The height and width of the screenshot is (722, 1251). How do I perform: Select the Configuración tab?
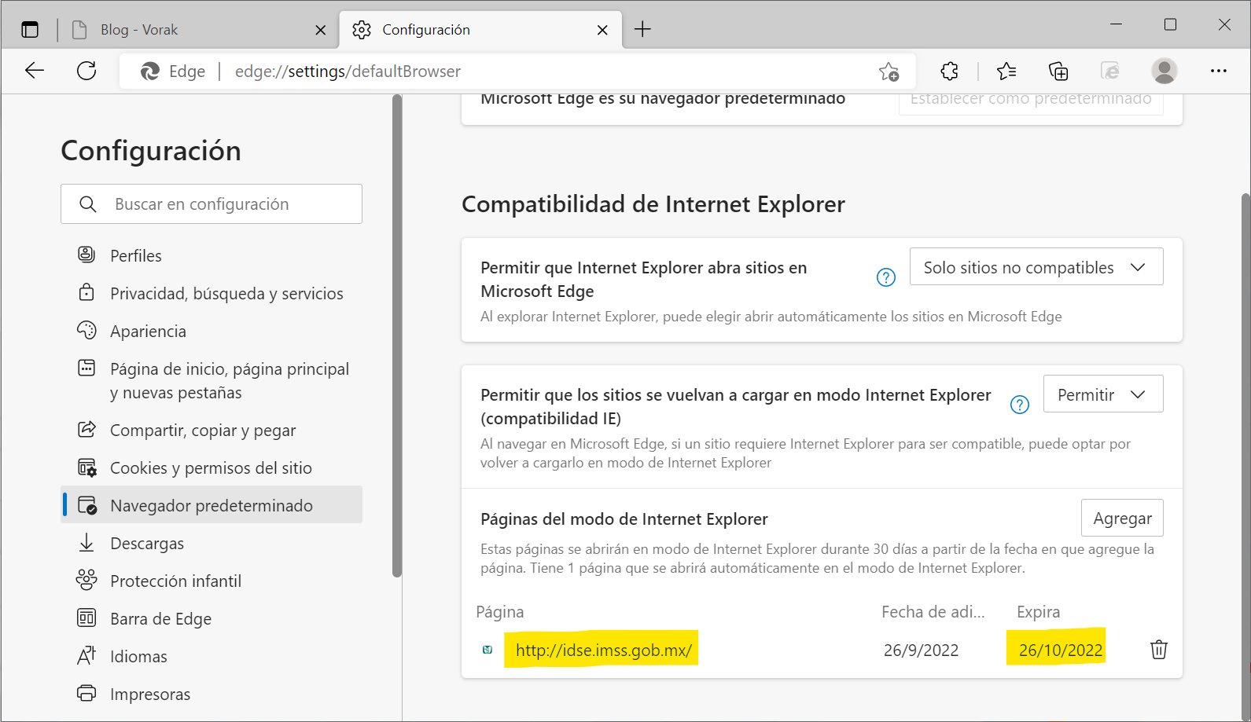(480, 30)
